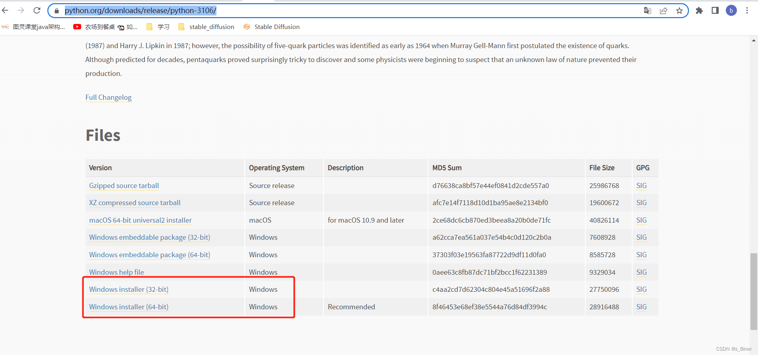Click the scrollbar up arrow
Image resolution: width=758 pixels, height=355 pixels.
coord(754,40)
